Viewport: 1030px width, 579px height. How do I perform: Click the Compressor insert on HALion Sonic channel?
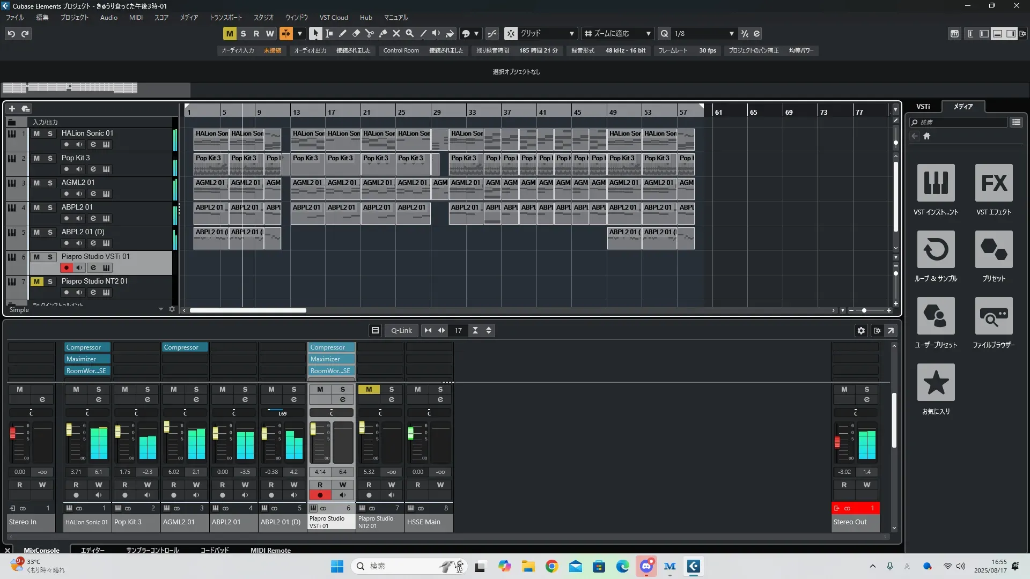click(87, 347)
